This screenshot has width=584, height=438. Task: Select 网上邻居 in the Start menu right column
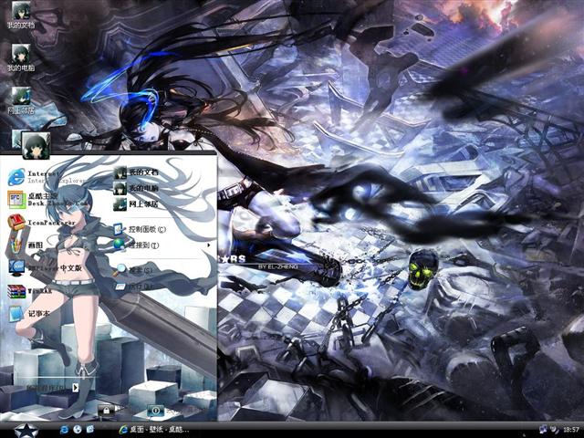tap(136, 204)
